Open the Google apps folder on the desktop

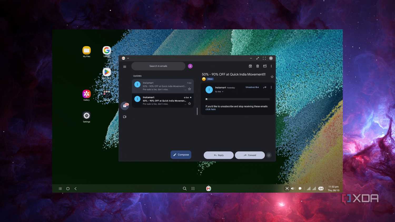pos(107,95)
